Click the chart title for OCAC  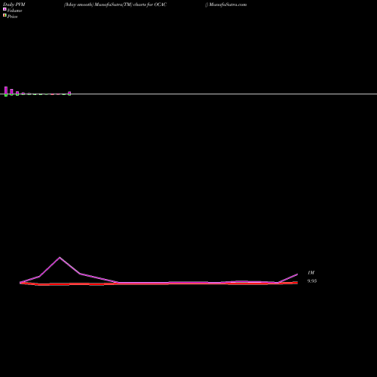(115, 5)
